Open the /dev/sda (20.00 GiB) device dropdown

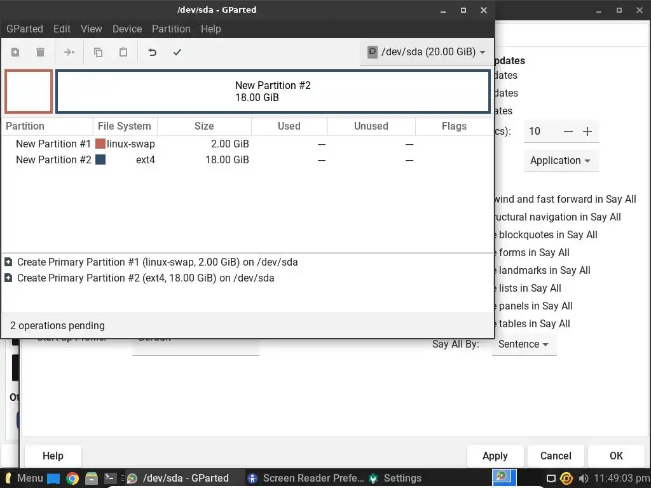[427, 52]
